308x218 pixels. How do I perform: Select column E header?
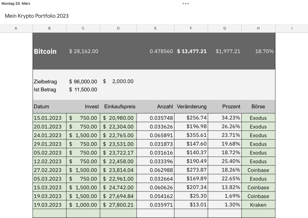156,28
